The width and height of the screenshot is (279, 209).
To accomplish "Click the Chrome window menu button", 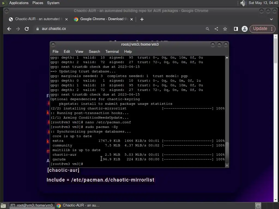I will 7,11.
